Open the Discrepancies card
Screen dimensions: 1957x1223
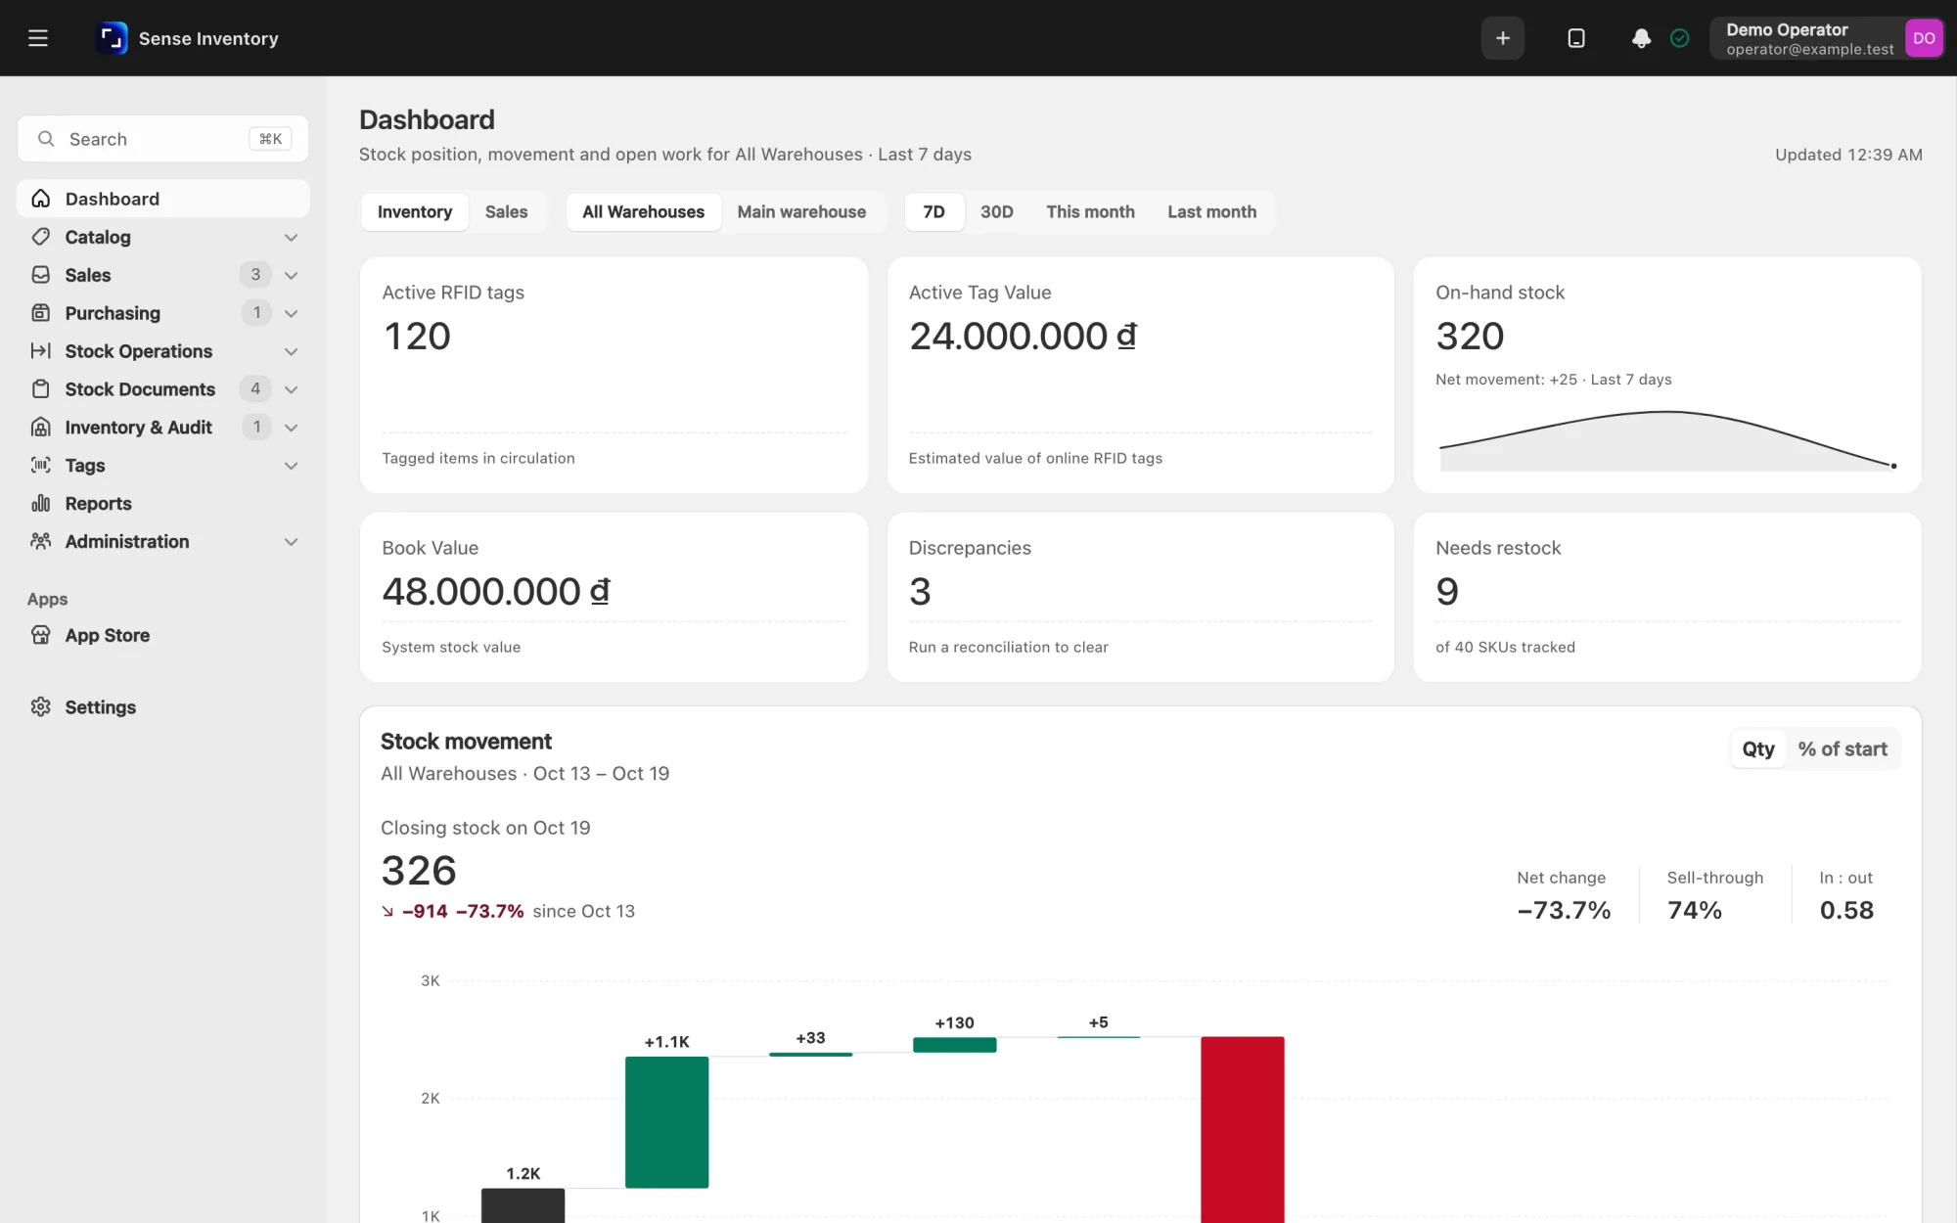[1140, 597]
